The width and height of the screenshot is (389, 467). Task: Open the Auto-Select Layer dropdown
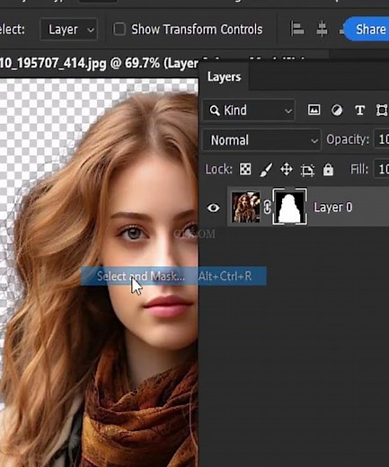(69, 30)
